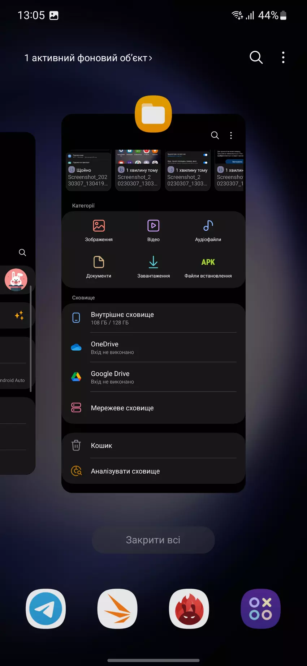307x666 pixels.
Task: Launch Telegram from the dock
Action: tap(46, 609)
